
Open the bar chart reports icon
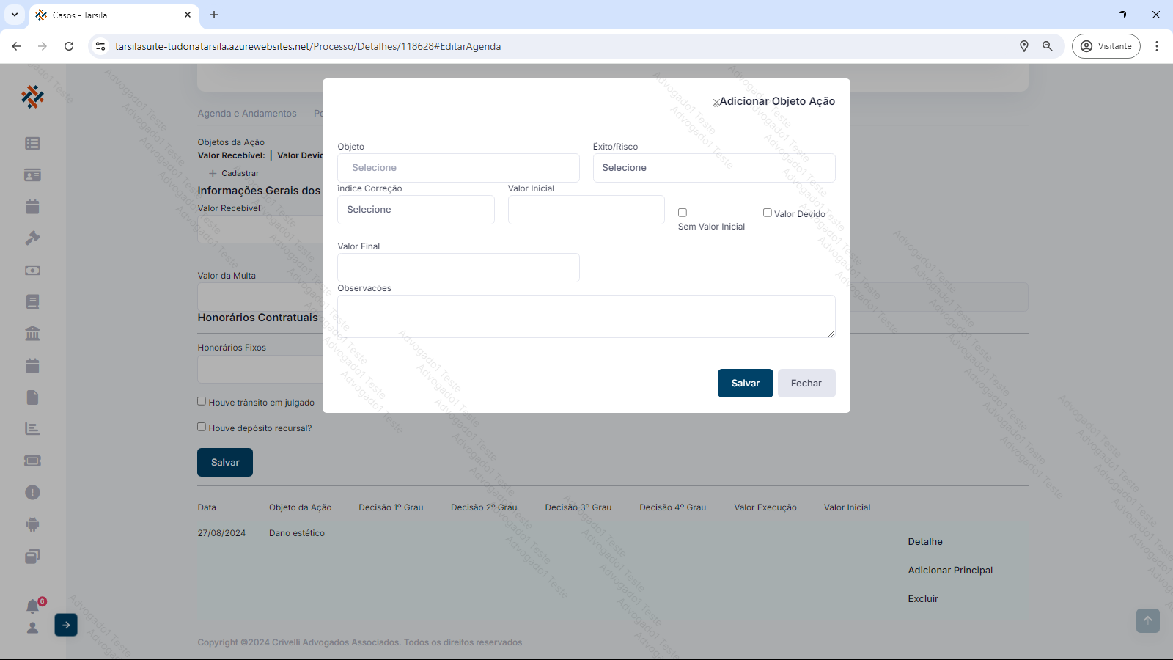[32, 429]
